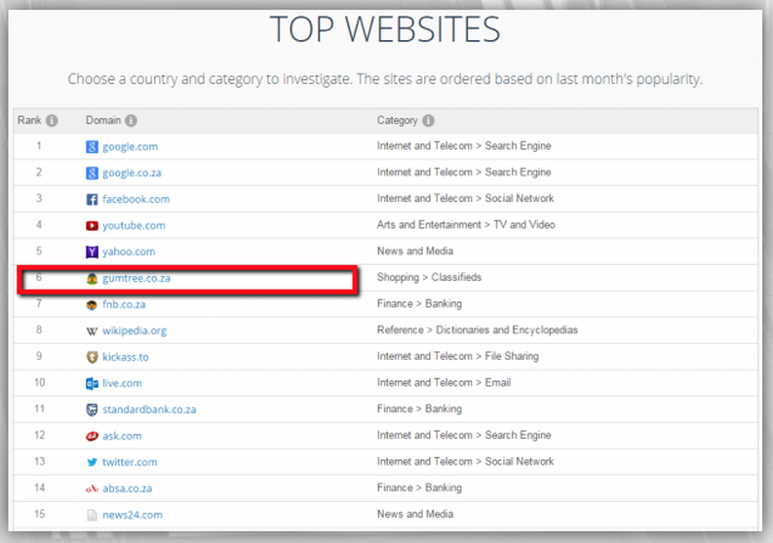Open the gumtree.co.za link
This screenshot has height=543, width=773.
tap(136, 279)
